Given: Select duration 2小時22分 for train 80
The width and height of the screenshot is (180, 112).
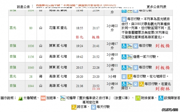Looking at the screenshot, I should (112, 28).
